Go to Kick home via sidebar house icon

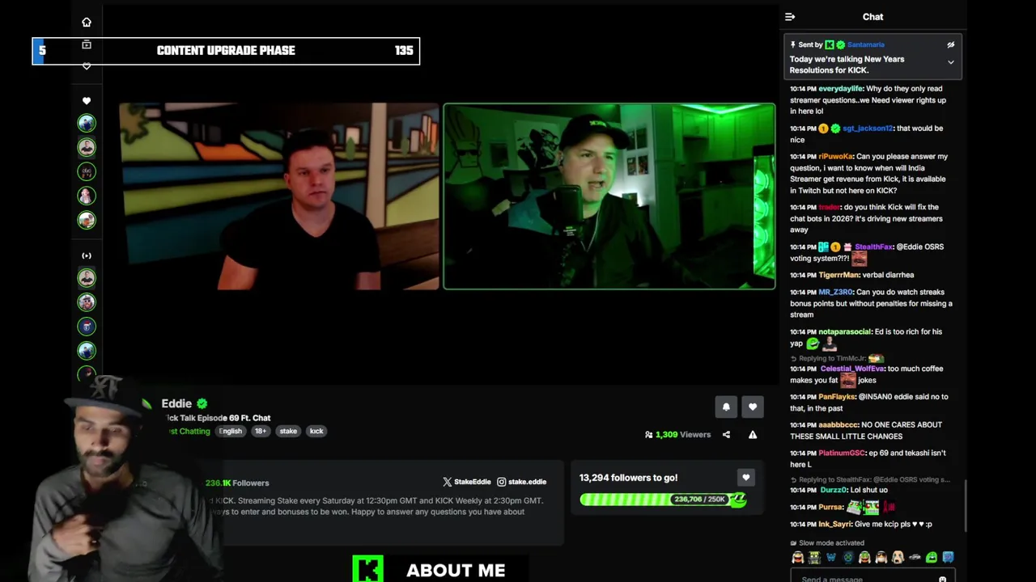[87, 22]
